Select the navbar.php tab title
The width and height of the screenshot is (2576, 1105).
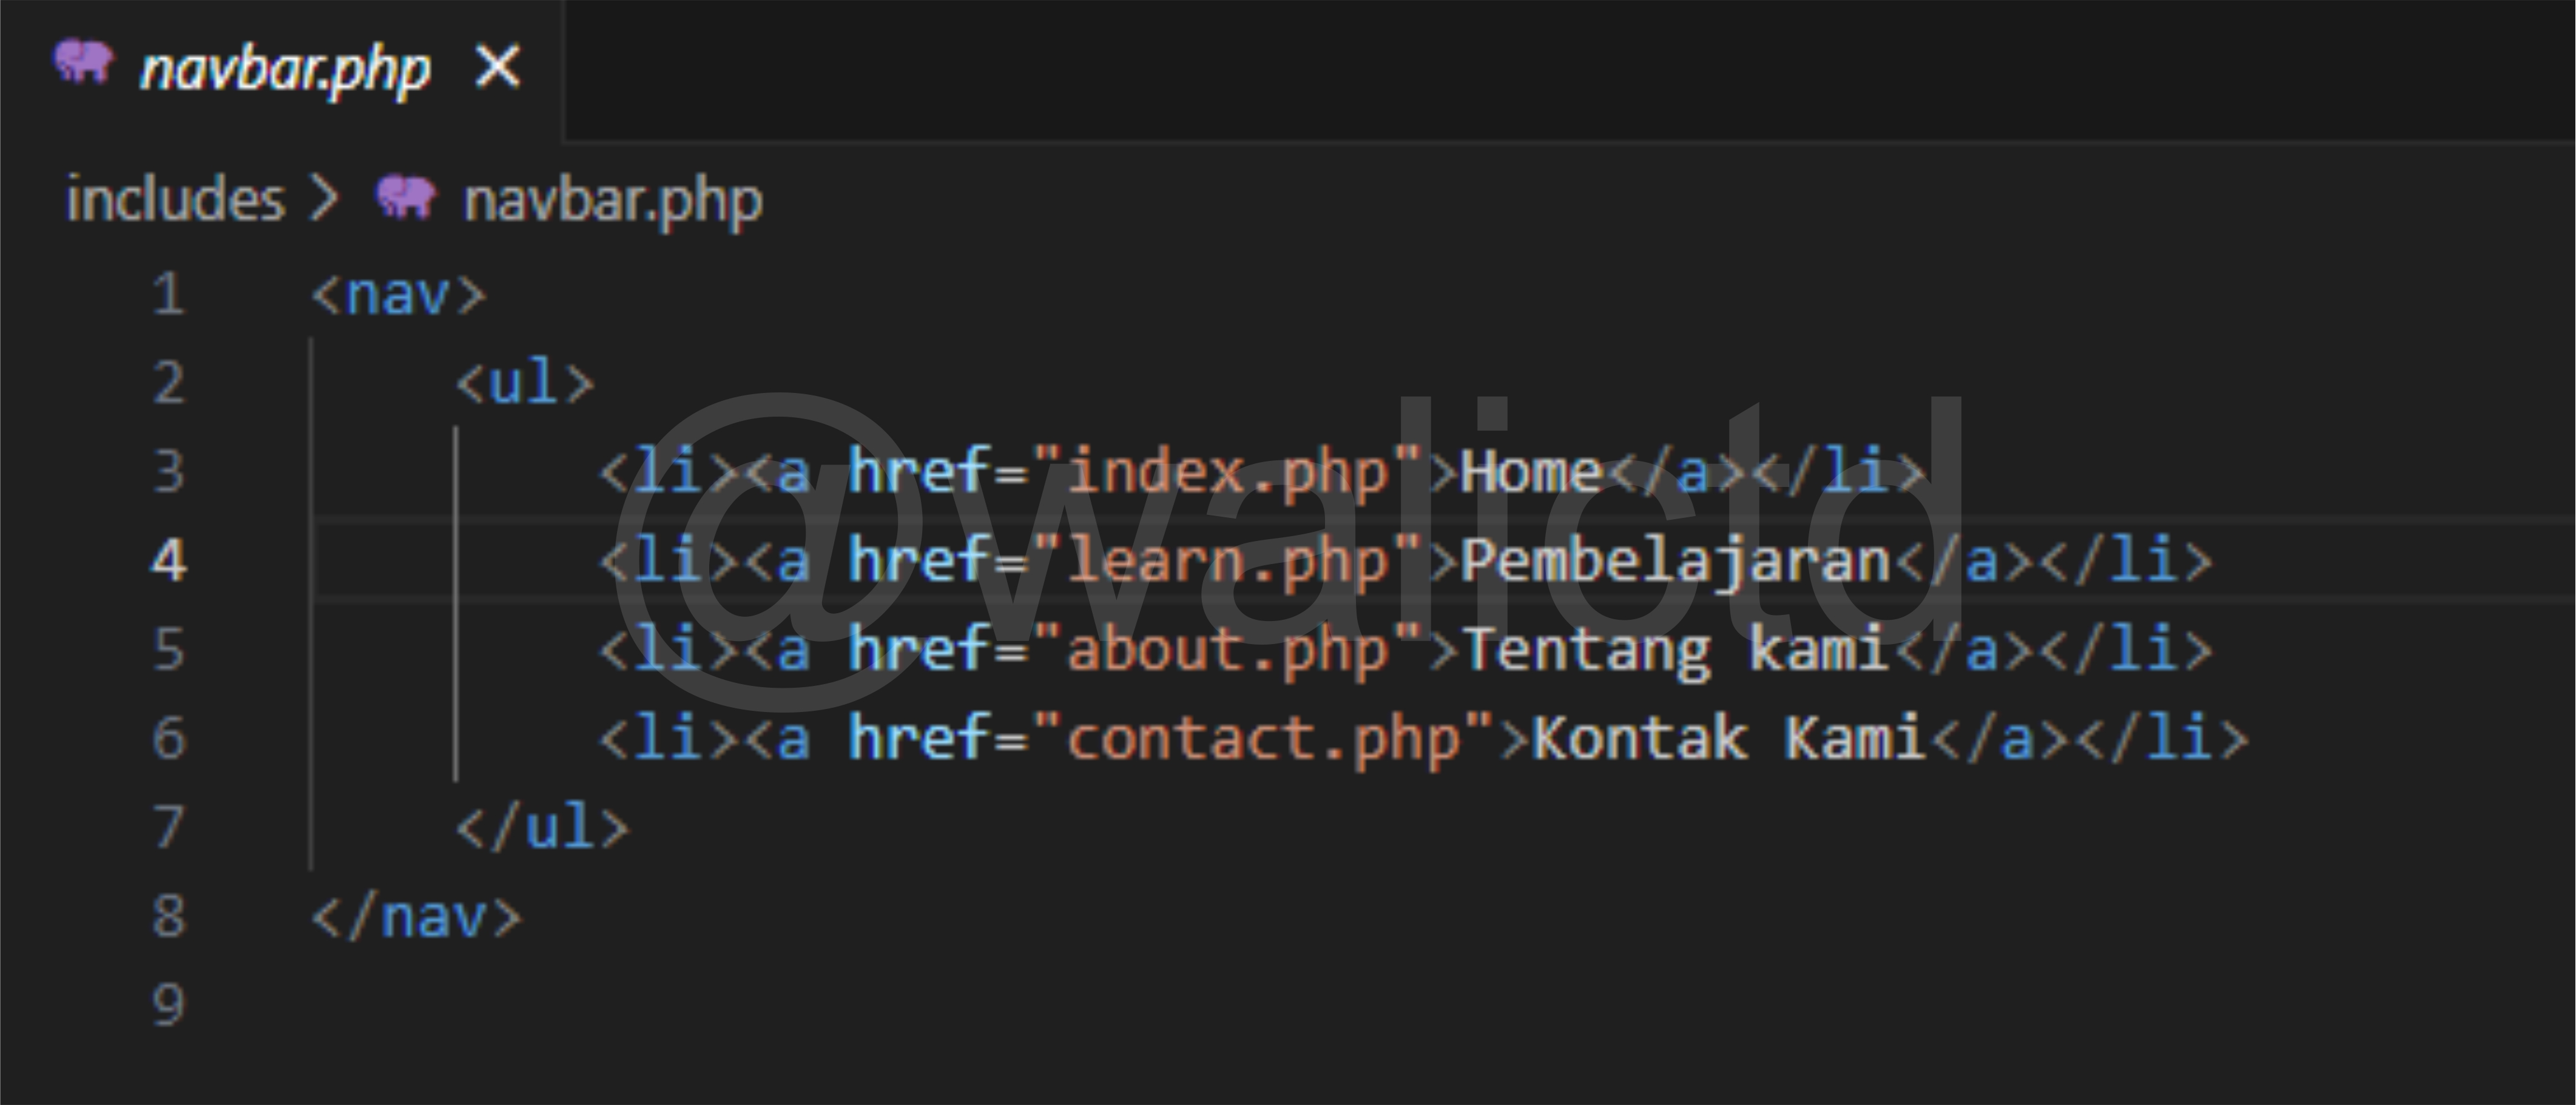pyautogui.click(x=285, y=70)
